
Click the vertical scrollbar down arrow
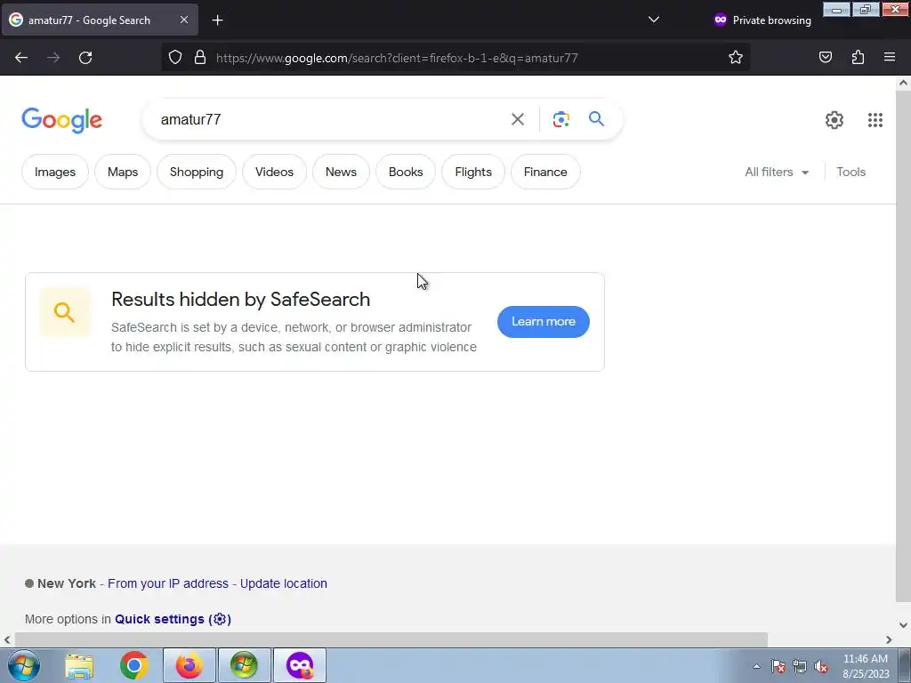pos(904,625)
